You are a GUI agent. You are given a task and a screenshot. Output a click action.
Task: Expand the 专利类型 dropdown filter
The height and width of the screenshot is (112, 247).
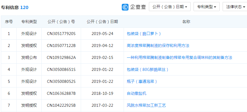[206, 7]
